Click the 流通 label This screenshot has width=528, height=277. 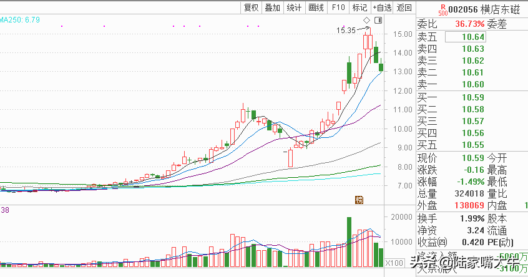(x=497, y=230)
